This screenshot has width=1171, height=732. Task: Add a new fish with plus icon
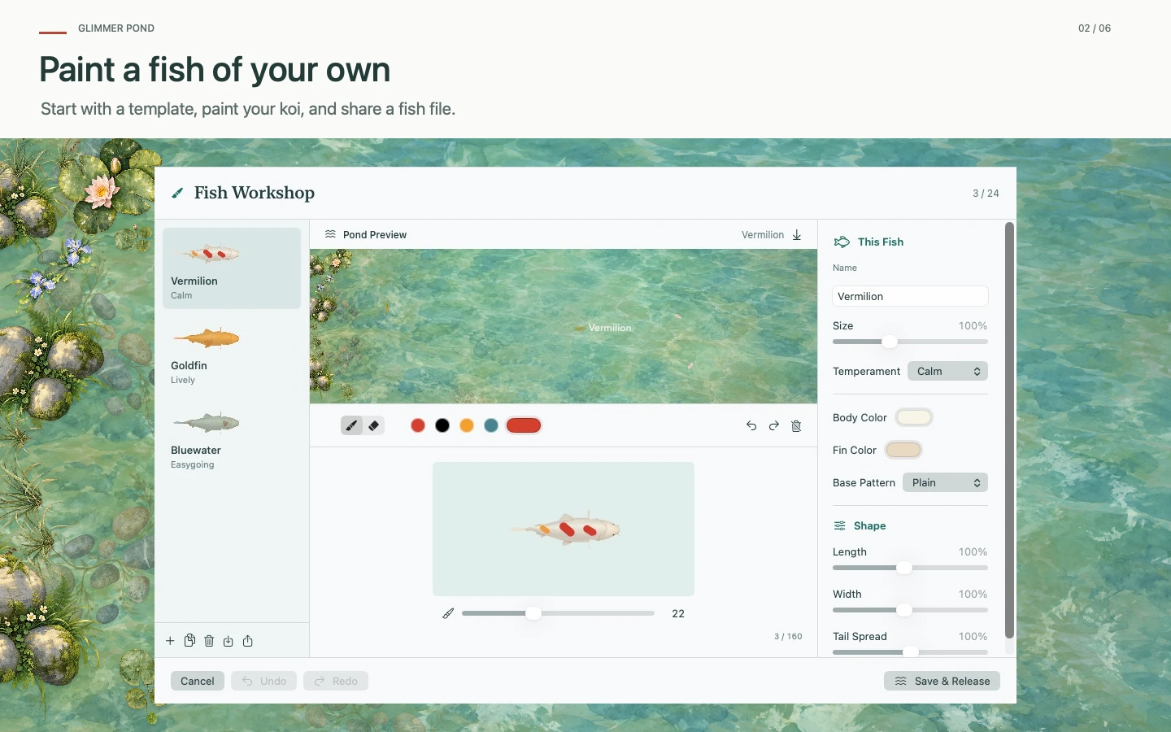click(170, 641)
